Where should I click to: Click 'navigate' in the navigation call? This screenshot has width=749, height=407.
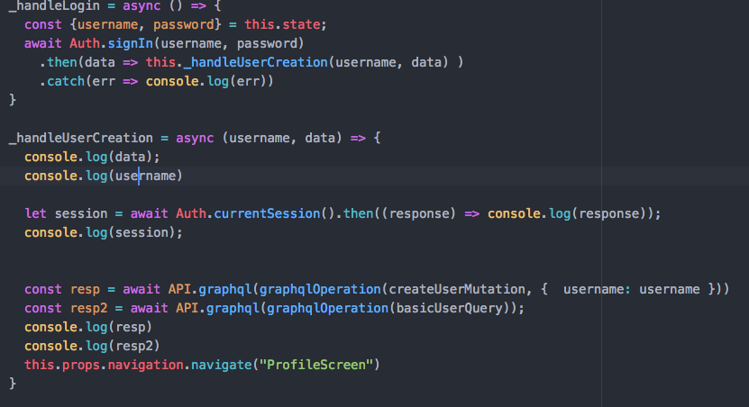point(222,365)
